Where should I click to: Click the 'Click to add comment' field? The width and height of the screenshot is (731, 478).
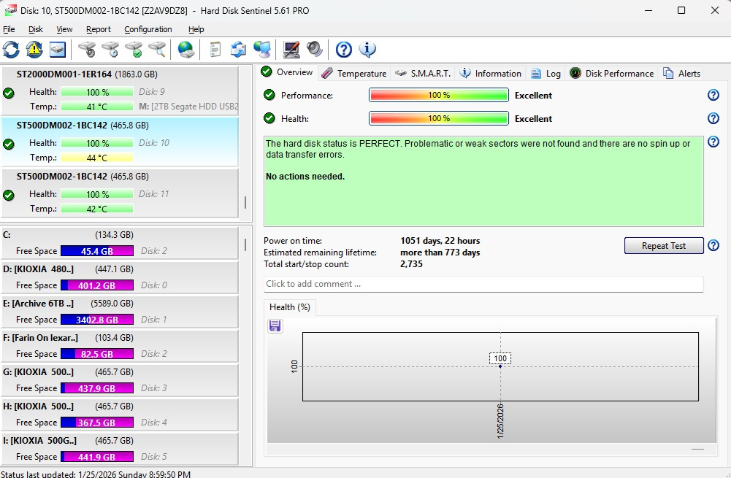click(483, 284)
